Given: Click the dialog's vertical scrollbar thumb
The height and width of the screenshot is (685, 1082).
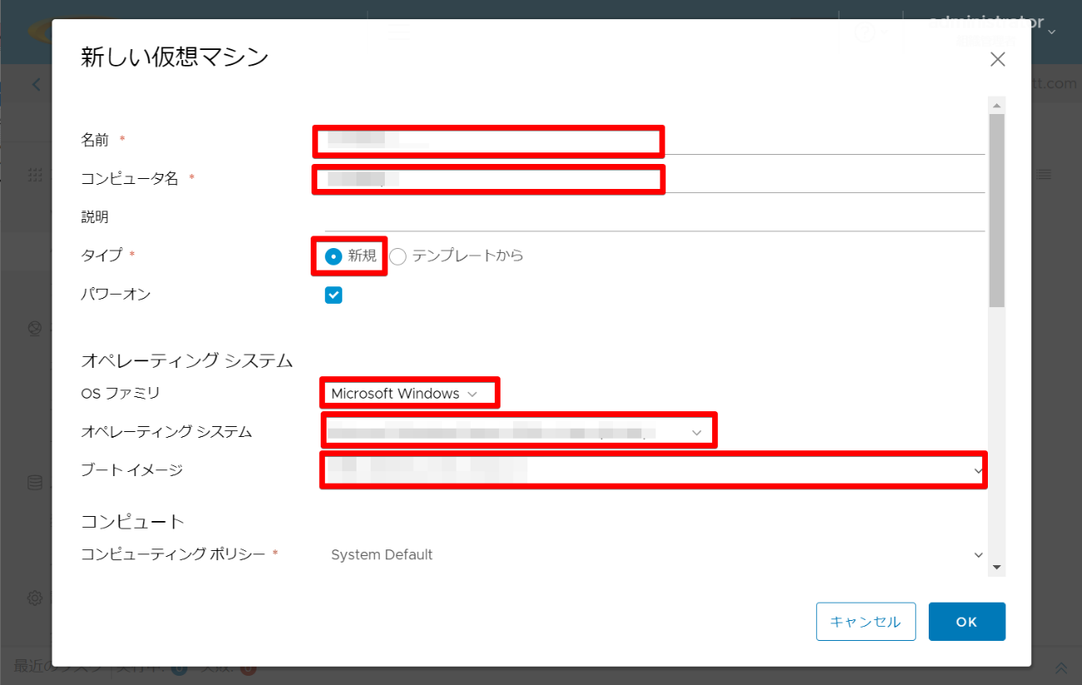Looking at the screenshot, I should (x=996, y=208).
